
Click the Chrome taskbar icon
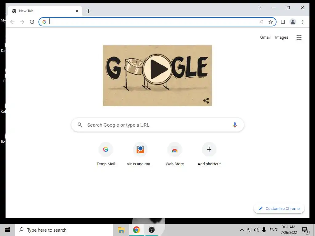[x=136, y=230]
